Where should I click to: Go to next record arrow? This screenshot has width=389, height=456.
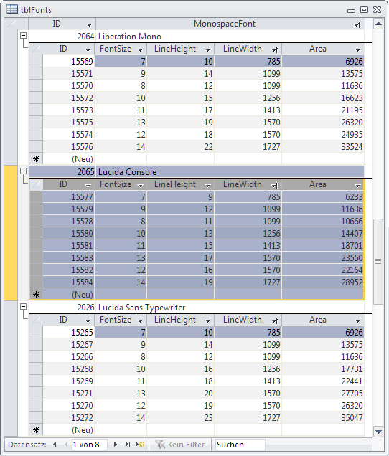pos(116,444)
